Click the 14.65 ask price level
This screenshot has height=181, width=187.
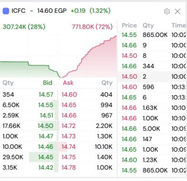coord(69,105)
